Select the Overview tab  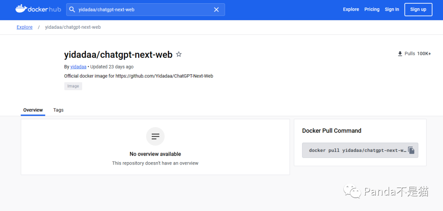point(33,110)
